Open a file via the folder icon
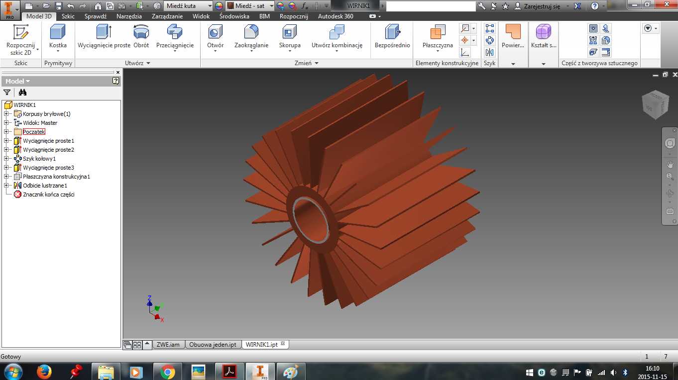Screen dimensions: 678x380 (x=47, y=6)
